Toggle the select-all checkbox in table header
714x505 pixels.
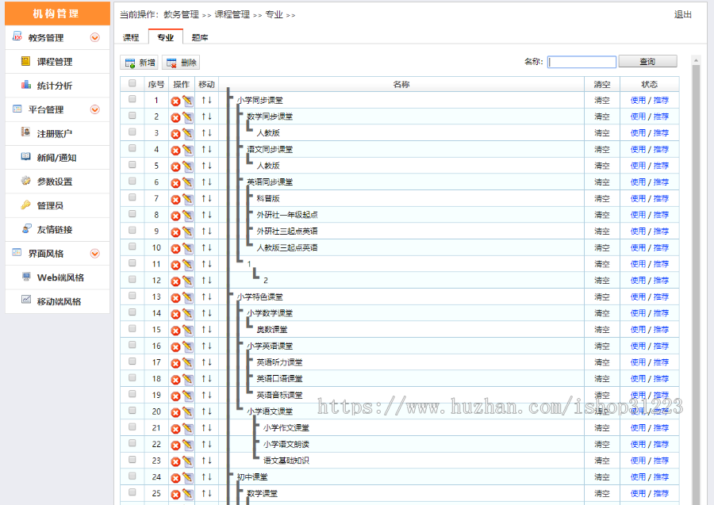(132, 83)
